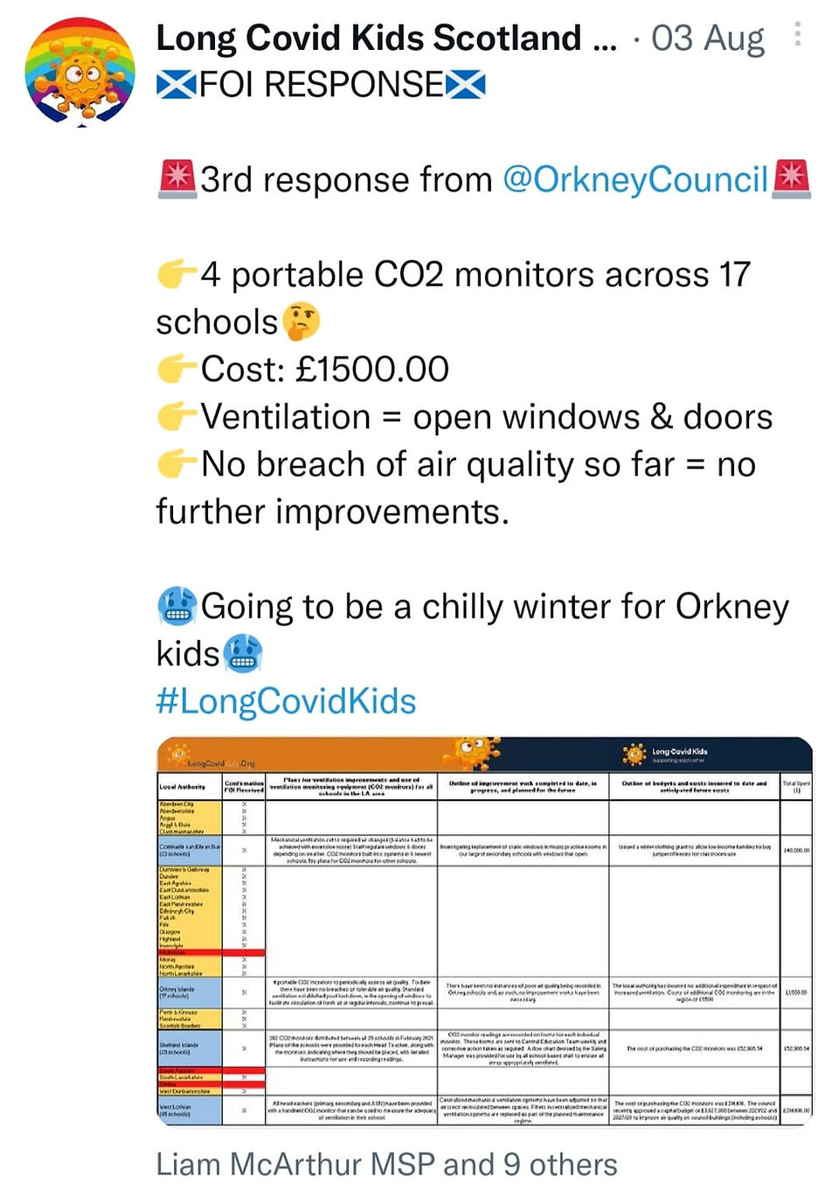This screenshot has height=1197, width=839.
Task: Open the FOI spreadsheet image attachment
Action: (485, 932)
